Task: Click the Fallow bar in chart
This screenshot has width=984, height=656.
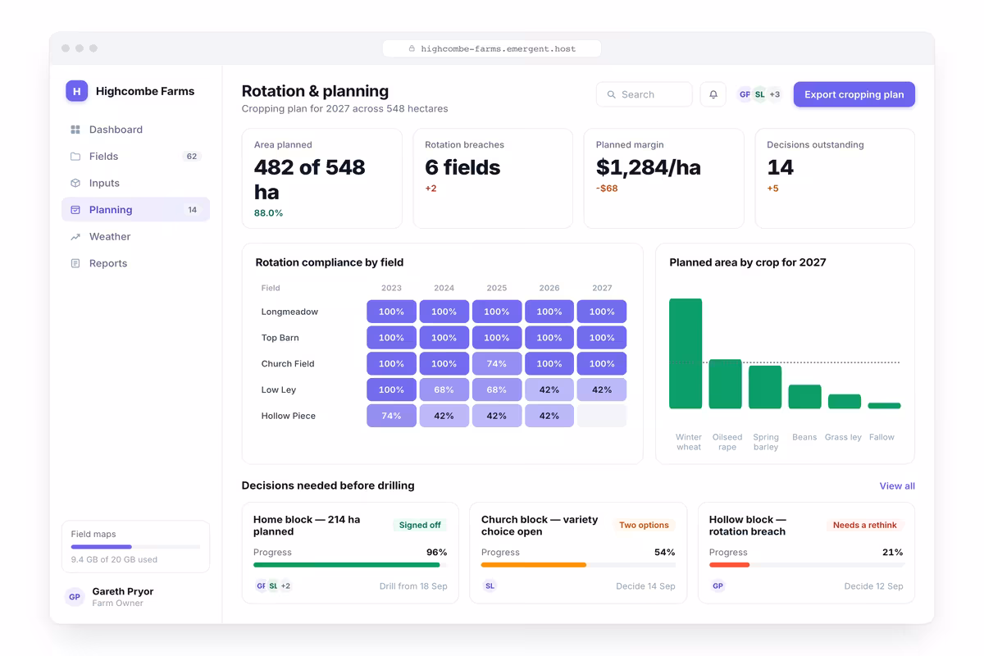Action: coord(884,405)
